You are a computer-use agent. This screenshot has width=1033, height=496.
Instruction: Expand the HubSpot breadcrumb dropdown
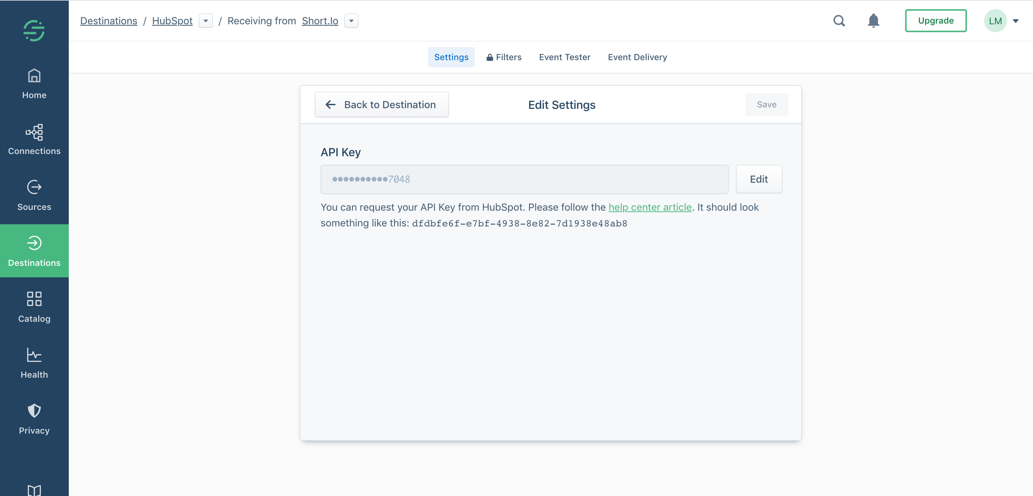point(206,21)
